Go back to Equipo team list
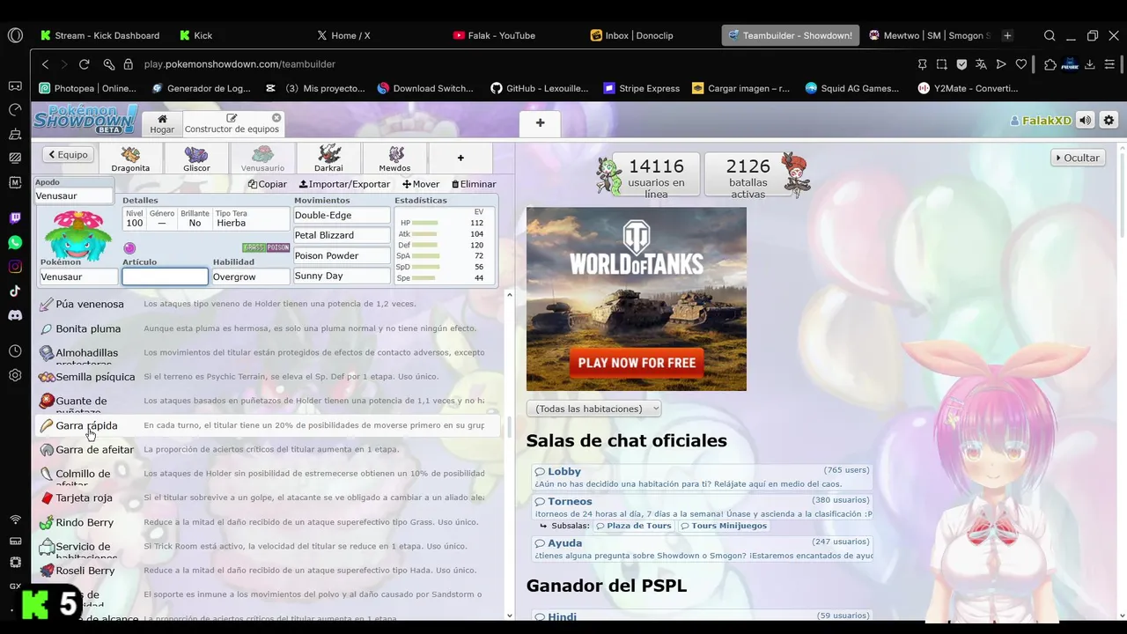Screen dimensions: 1127x634 point(68,155)
